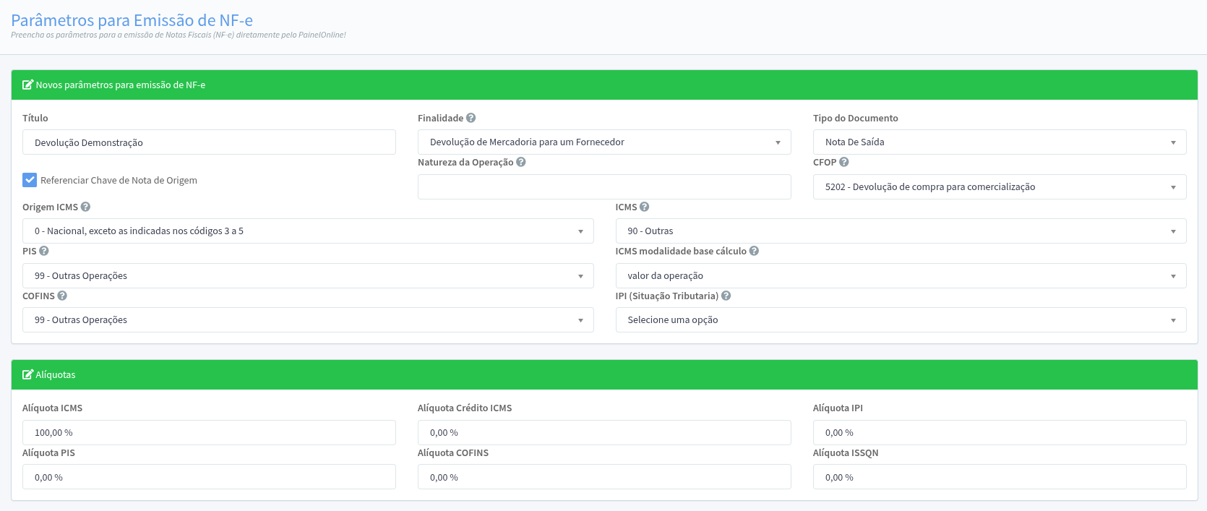Viewport: 1207px width, 511px height.
Task: Expand the ICMS '90 - Outras' dropdown
Action: tap(900, 231)
